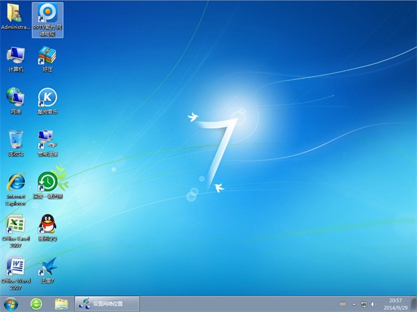This screenshot has height=312, width=417.
Task: Launch the 迅雷7 Thunder bird icon
Action: (47, 270)
